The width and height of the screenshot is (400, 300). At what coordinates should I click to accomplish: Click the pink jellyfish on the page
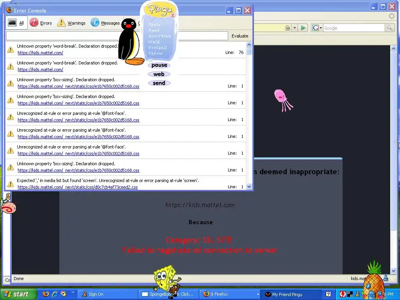pos(283,100)
